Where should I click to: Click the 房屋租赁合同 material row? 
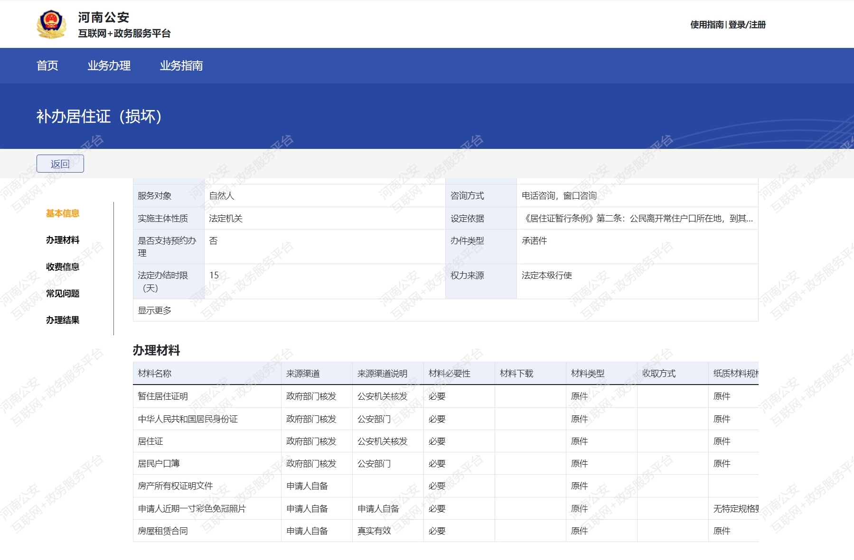click(x=163, y=531)
